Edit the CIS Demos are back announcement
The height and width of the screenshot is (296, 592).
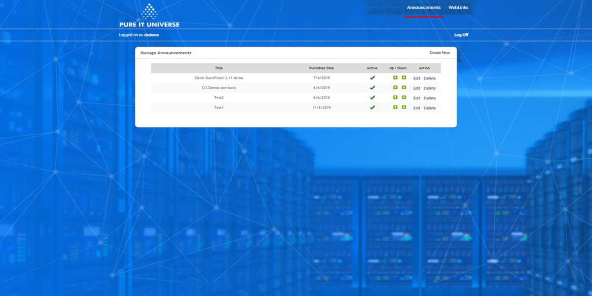[x=417, y=88]
